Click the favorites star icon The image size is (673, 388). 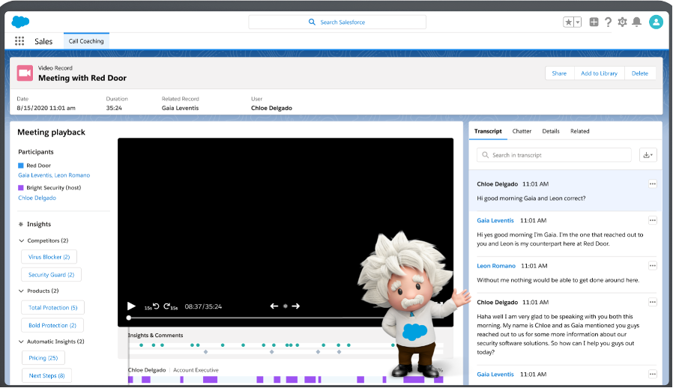(x=568, y=22)
